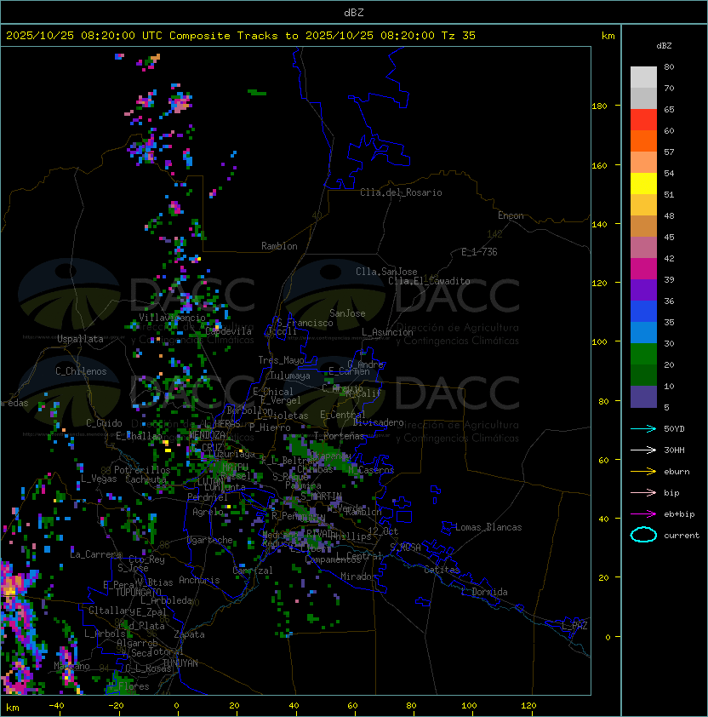This screenshot has height=717, width=708.
Task: Click the 'Anchoris' map label
Action: [199, 580]
